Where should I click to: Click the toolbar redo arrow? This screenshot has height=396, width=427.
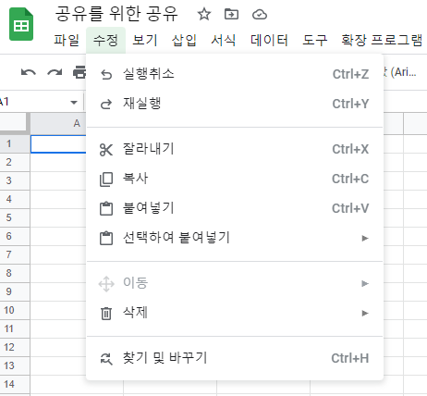tap(55, 72)
